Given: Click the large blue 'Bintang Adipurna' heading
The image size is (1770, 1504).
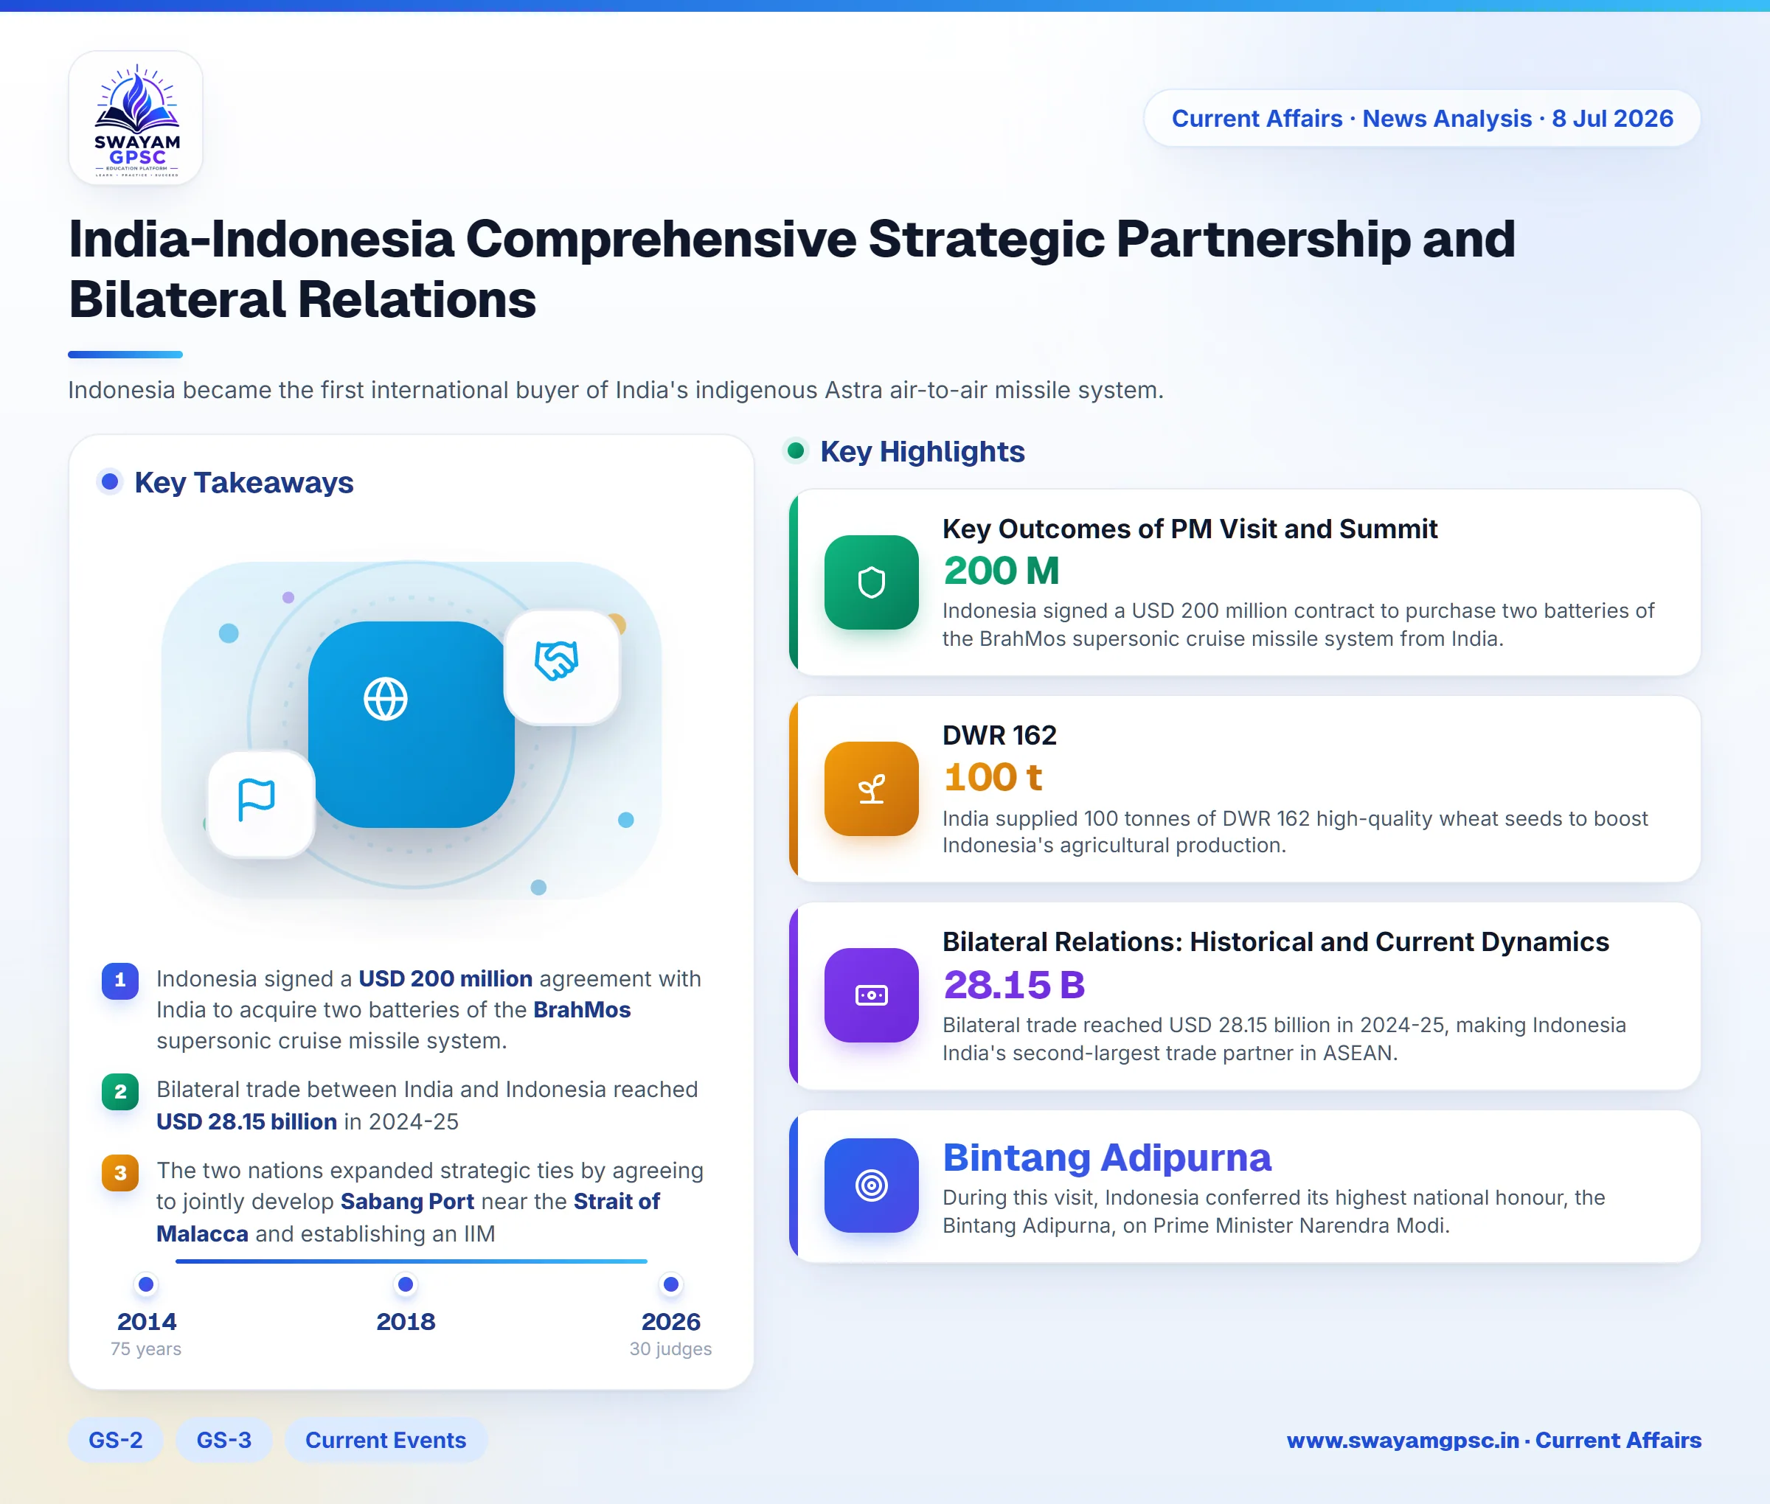Looking at the screenshot, I should point(1107,1157).
